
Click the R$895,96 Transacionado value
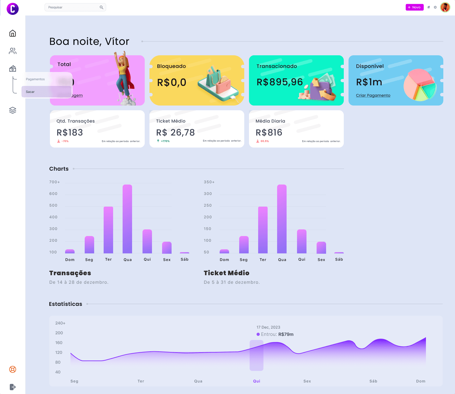tap(280, 82)
